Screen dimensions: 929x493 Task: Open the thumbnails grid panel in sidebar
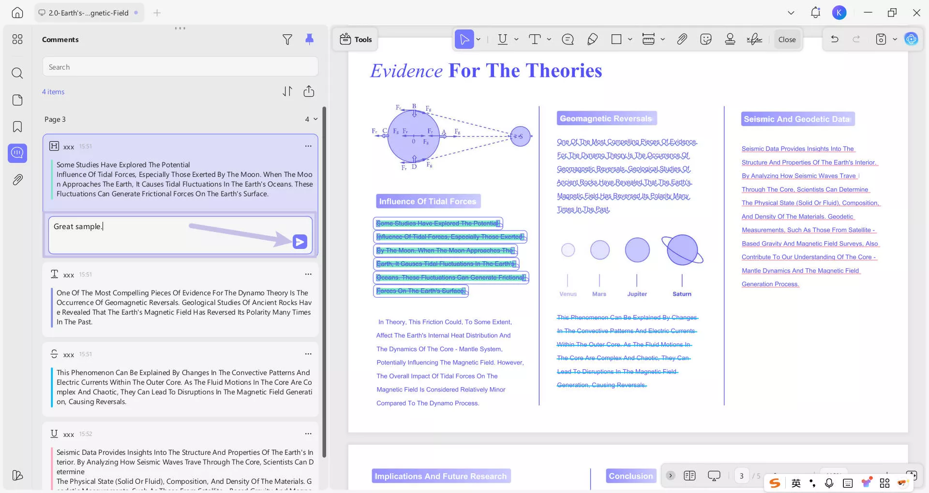17,39
